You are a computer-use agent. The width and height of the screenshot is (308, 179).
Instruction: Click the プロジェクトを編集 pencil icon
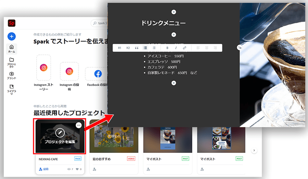pyautogui.click(x=60, y=133)
